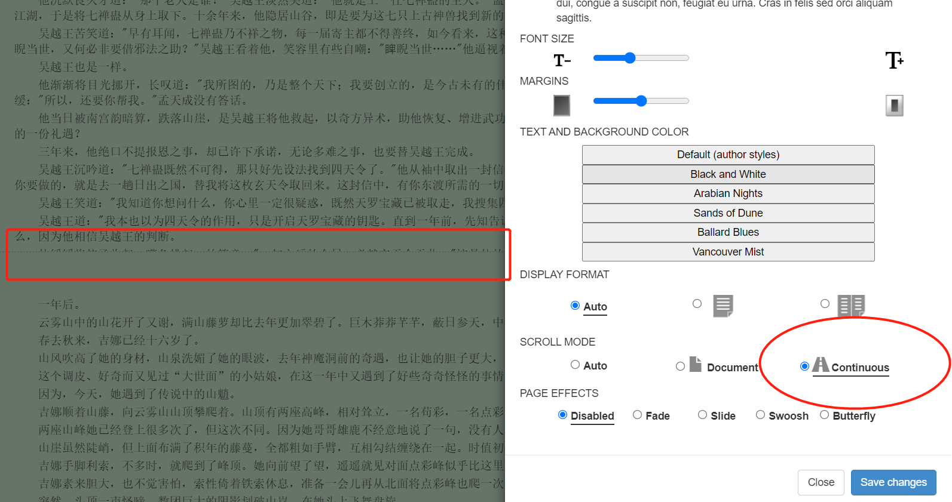Click the wide margins icon
Image resolution: width=952 pixels, height=502 pixels.
894,106
